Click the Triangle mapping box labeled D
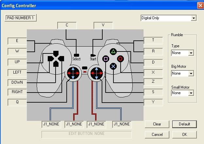The width and height of the screenshot is (204, 144). coord(153,63)
